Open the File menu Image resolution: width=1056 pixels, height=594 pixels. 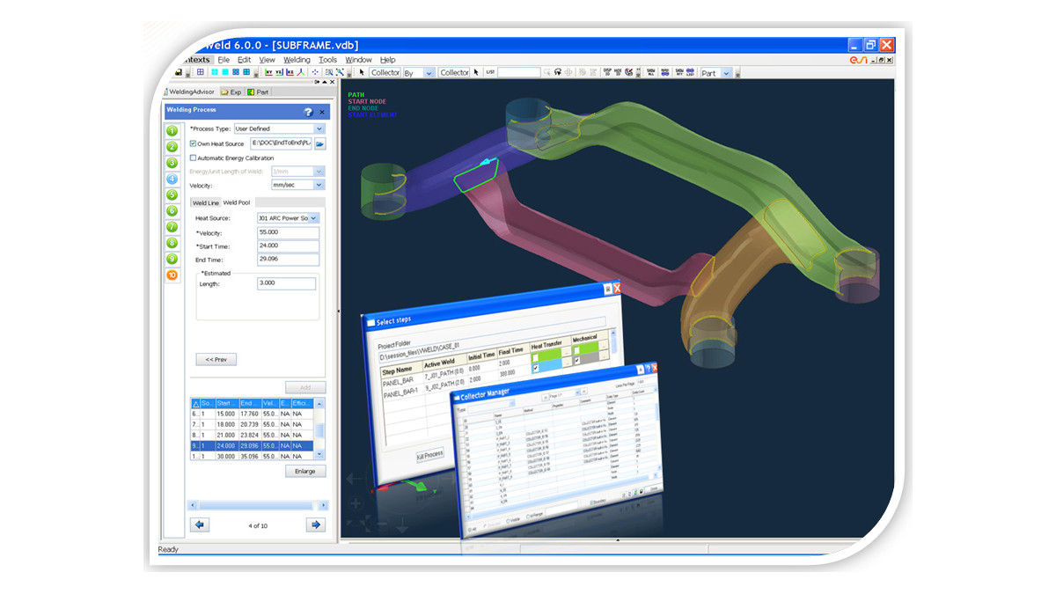(224, 60)
